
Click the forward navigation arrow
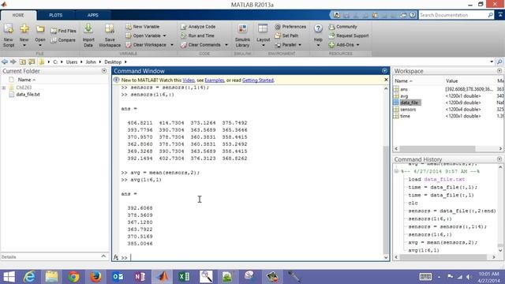click(x=13, y=62)
